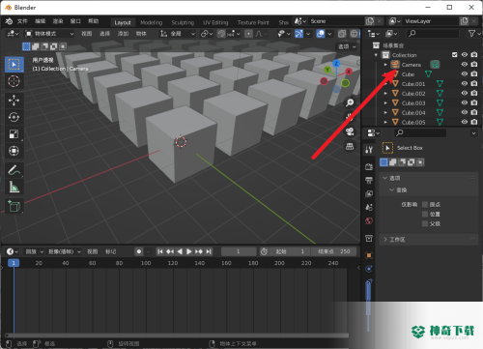This screenshot has height=349, width=483.
Task: Click the Camera object icon in outliner
Action: click(x=395, y=65)
